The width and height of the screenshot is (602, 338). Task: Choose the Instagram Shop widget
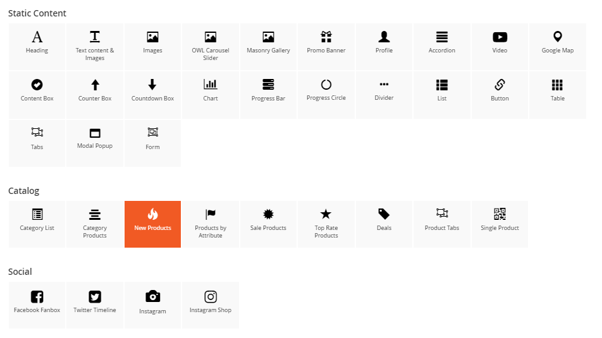(x=211, y=305)
